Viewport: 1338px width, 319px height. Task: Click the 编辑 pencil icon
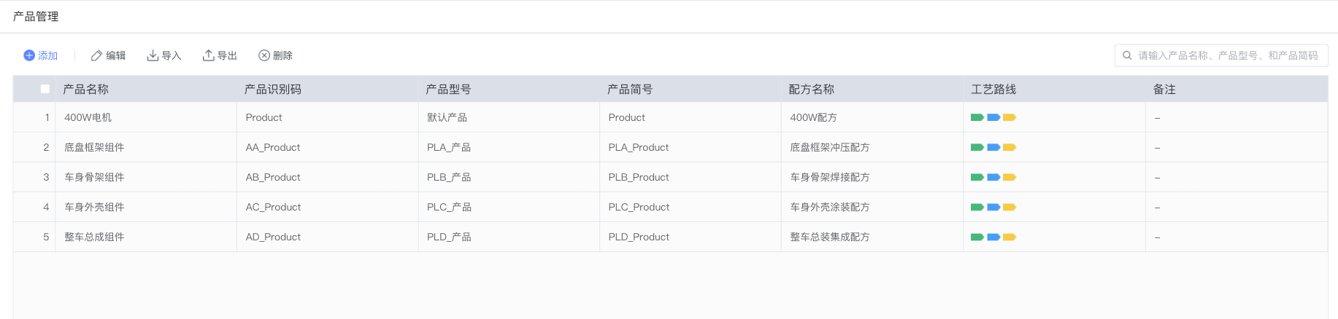[x=96, y=55]
